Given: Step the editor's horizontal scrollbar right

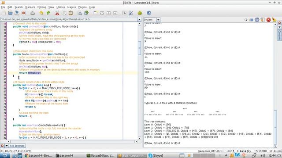Looking at the screenshot, I should [x=136, y=141].
